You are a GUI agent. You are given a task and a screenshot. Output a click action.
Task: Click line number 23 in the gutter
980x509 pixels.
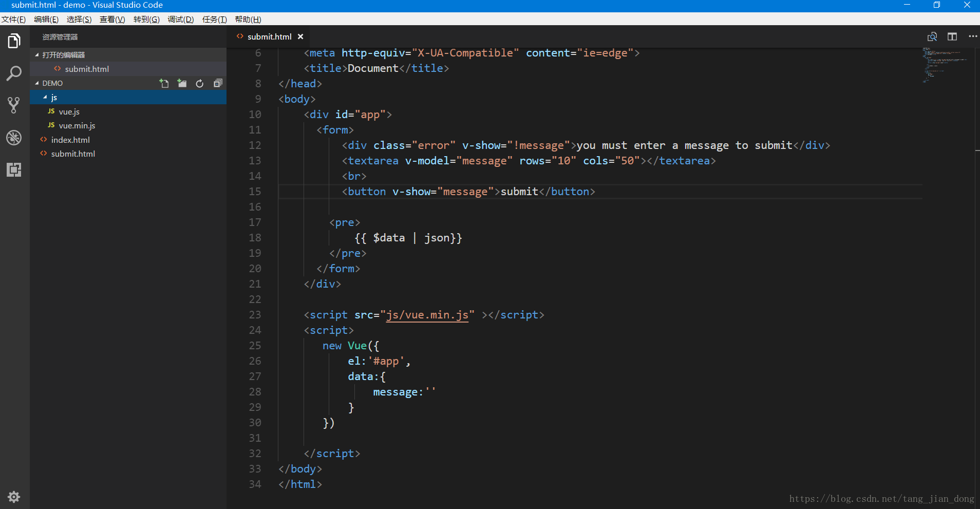point(255,315)
